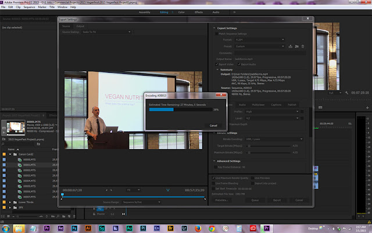Open the Profile dropdown showing High
The width and height of the screenshot is (372, 233).
[272, 111]
